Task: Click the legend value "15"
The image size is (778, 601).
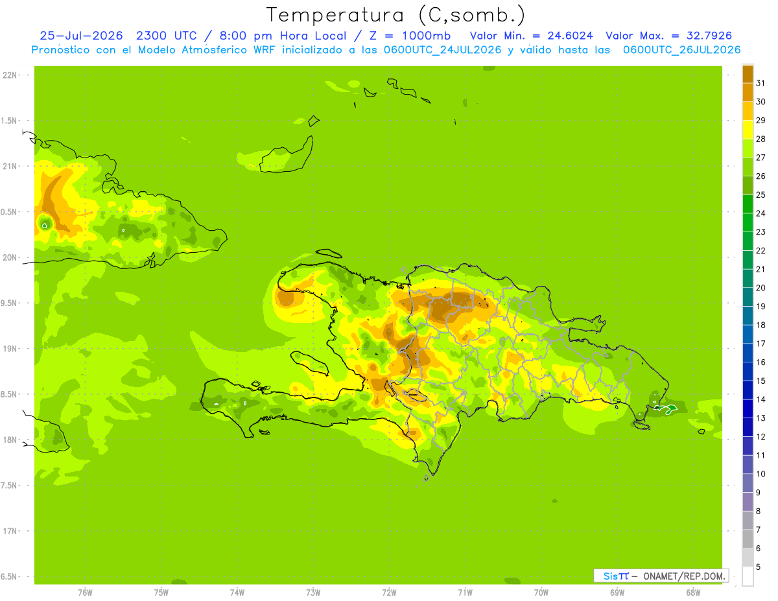Action: pos(760,381)
